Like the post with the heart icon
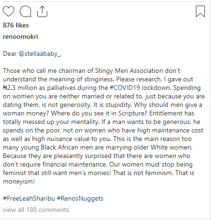 (8, 11)
